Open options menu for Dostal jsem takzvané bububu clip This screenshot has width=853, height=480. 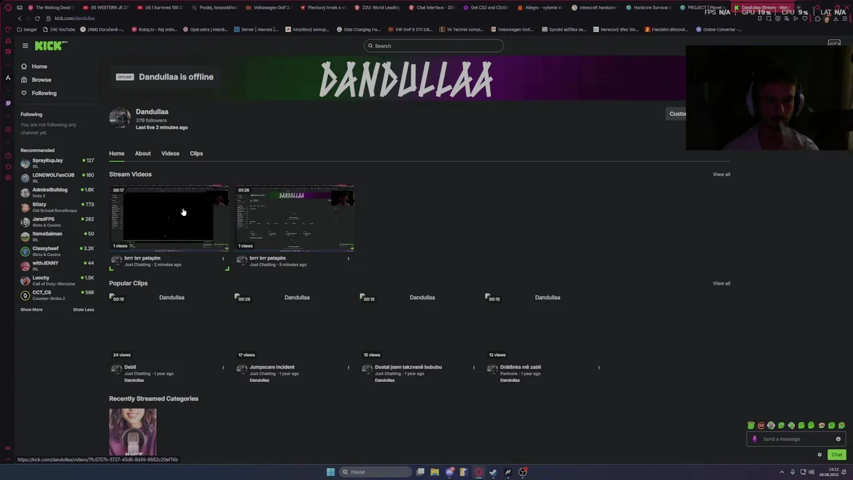tap(474, 367)
